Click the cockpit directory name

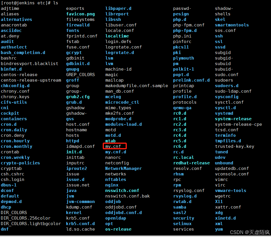tap(10, 113)
